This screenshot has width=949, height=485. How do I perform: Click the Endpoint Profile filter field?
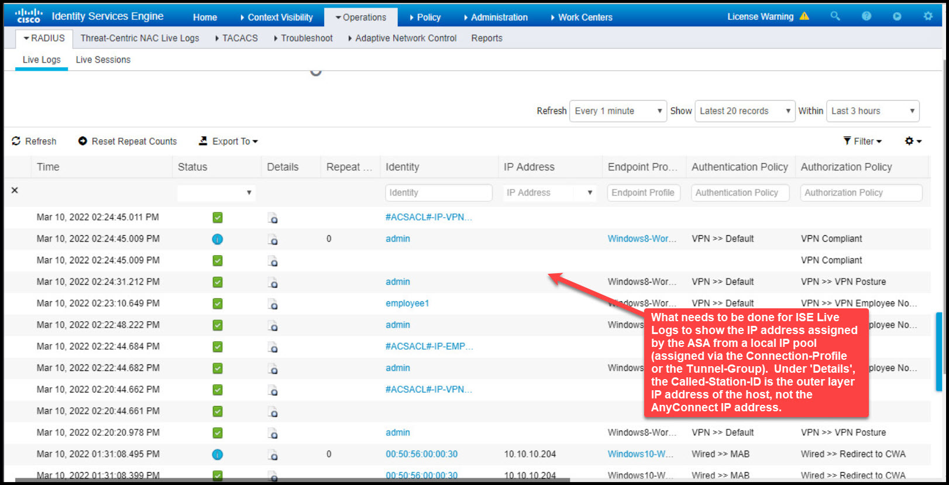click(x=644, y=192)
